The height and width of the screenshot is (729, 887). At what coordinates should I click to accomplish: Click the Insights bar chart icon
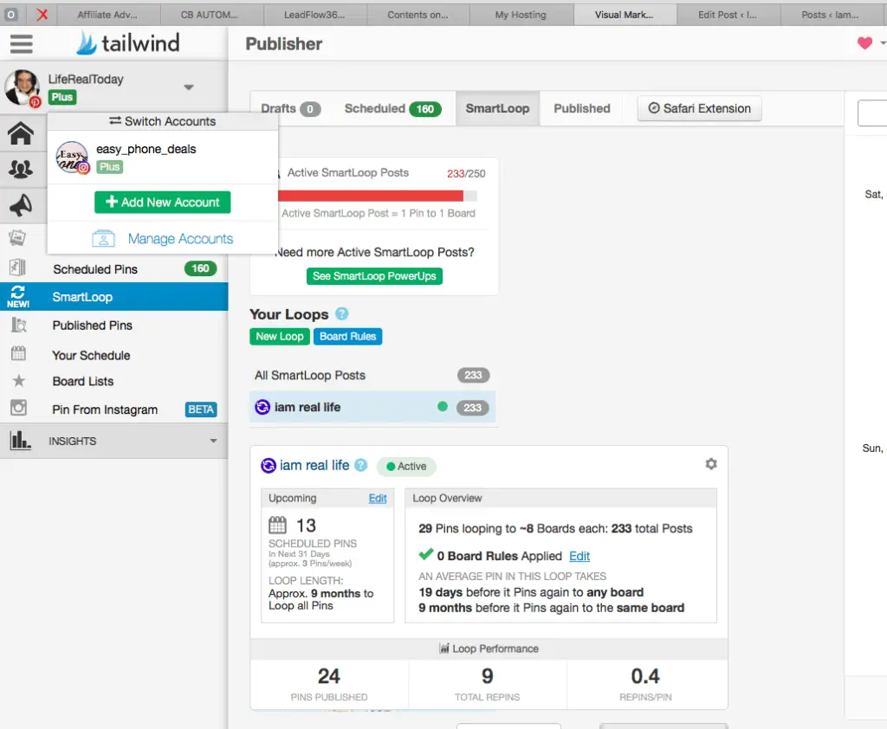21,440
